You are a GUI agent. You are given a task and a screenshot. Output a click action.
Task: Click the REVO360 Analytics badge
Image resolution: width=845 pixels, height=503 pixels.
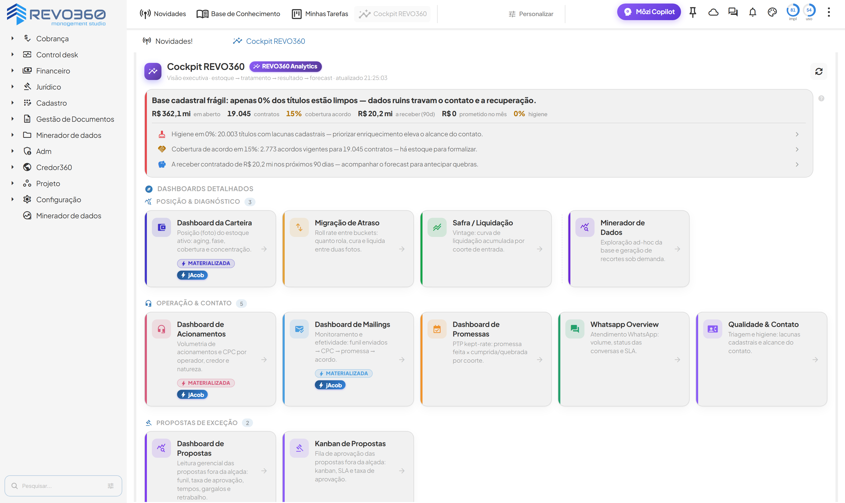(x=286, y=66)
